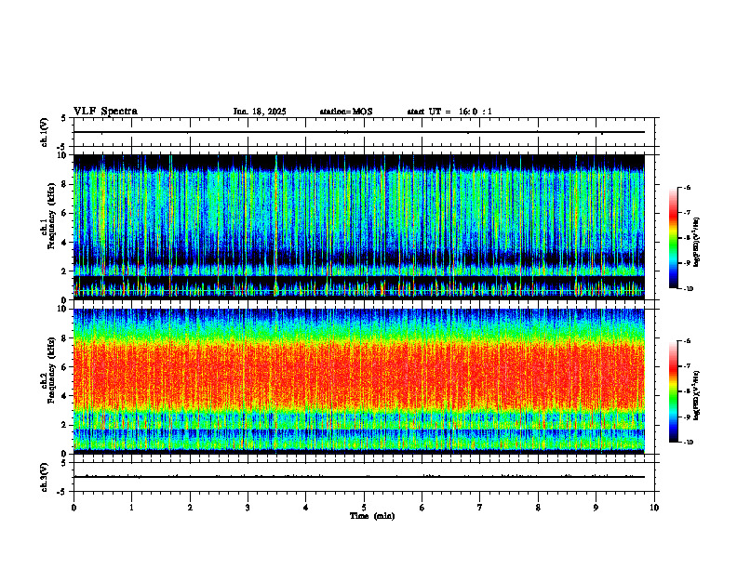737x569 pixels.
Task: Click the "-7" label on ch.1 colorbar
Action: [x=687, y=213]
